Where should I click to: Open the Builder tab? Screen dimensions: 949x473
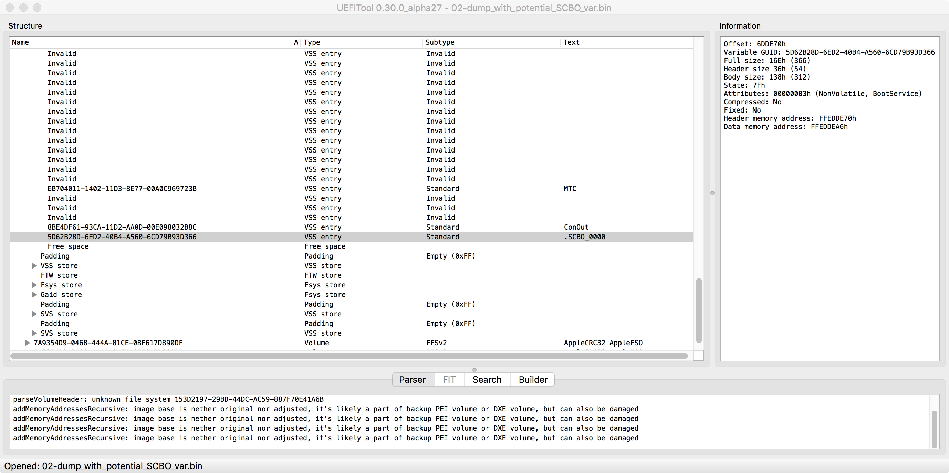533,379
